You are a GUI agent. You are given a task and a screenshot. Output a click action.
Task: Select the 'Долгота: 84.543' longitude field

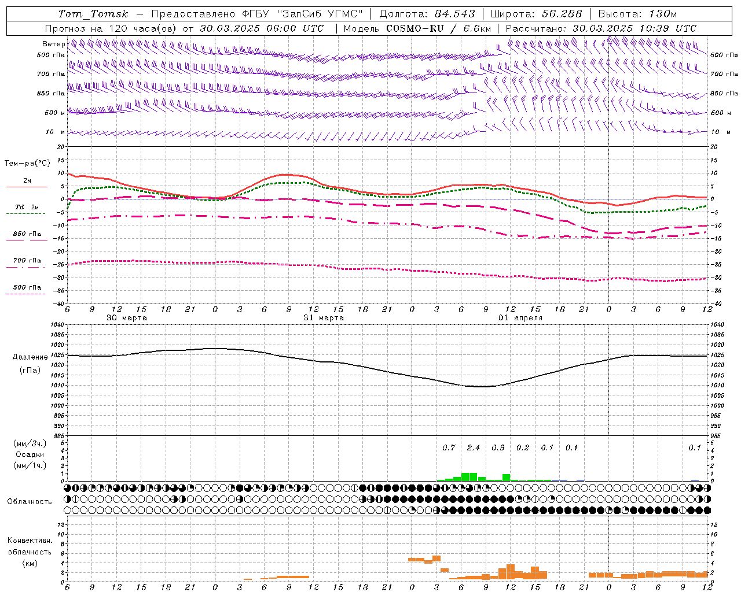point(427,14)
